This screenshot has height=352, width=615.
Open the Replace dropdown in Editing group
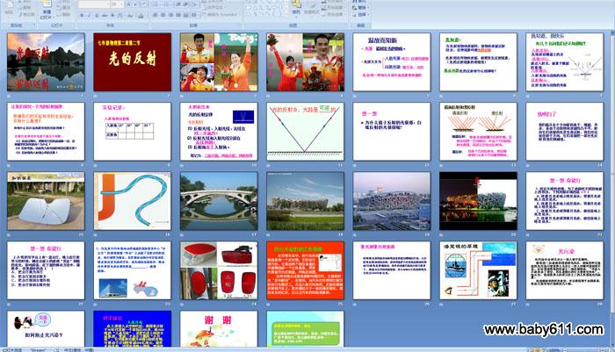(x=361, y=7)
